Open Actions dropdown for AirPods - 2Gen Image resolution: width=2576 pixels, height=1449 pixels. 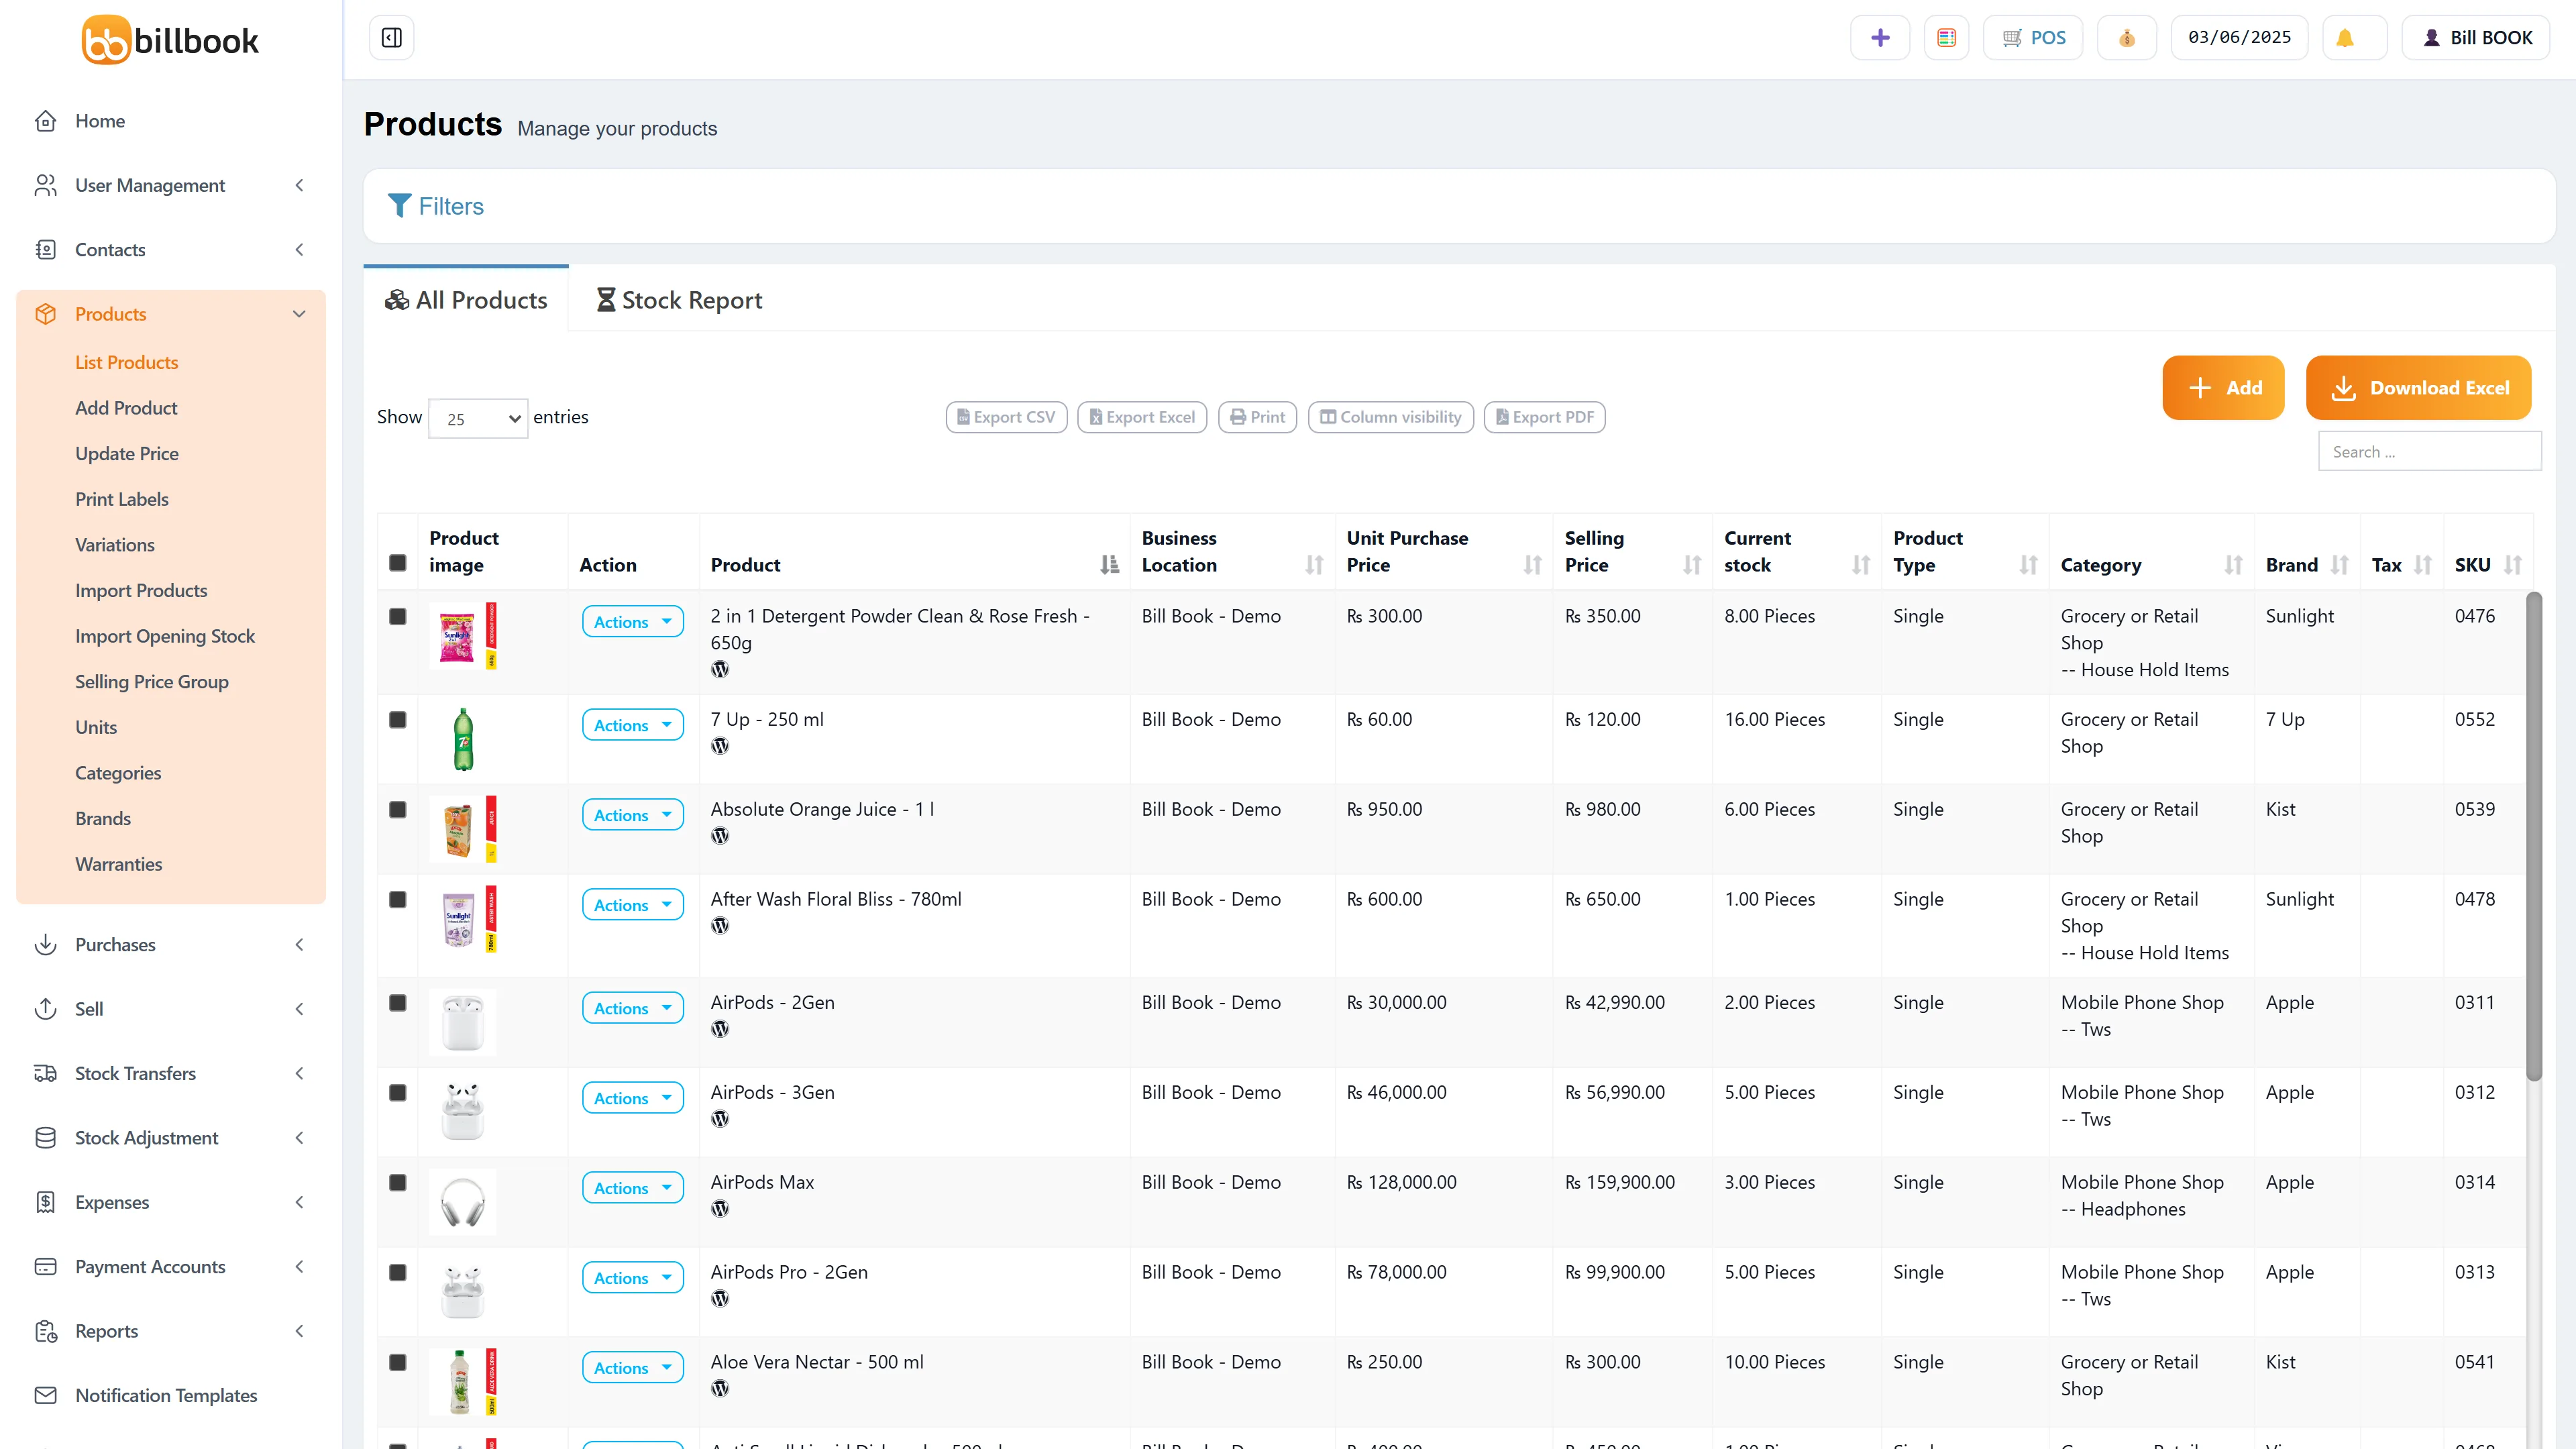pyautogui.click(x=632, y=1008)
